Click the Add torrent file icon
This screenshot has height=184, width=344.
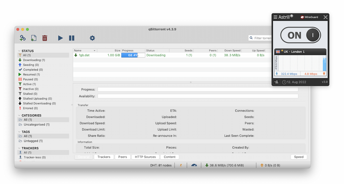click(x=34, y=38)
